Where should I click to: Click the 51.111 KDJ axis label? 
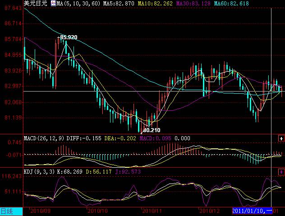click(13, 192)
